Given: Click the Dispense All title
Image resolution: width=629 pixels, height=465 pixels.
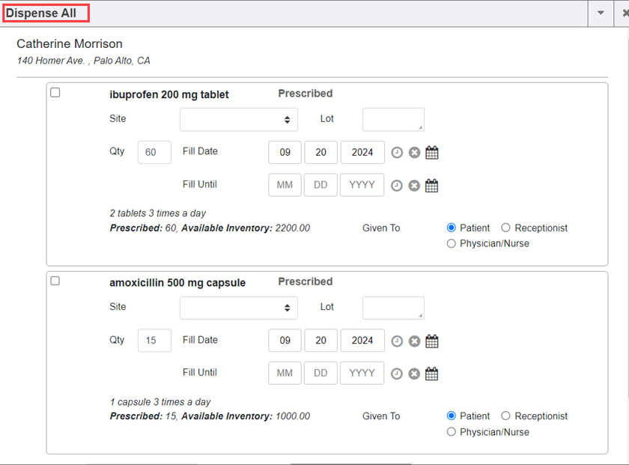Looking at the screenshot, I should 42,13.
